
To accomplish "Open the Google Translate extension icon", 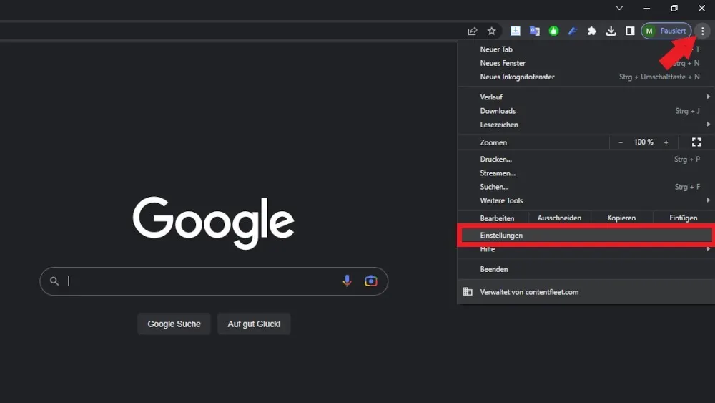I will point(534,31).
